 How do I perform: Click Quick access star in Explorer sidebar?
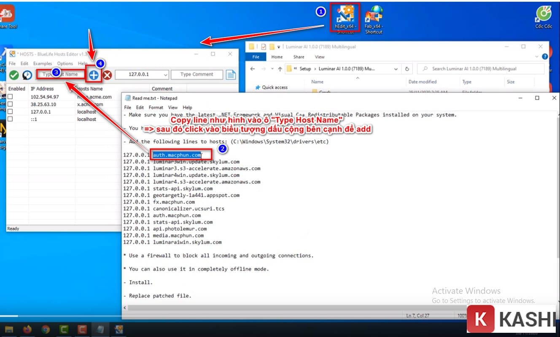258,87
